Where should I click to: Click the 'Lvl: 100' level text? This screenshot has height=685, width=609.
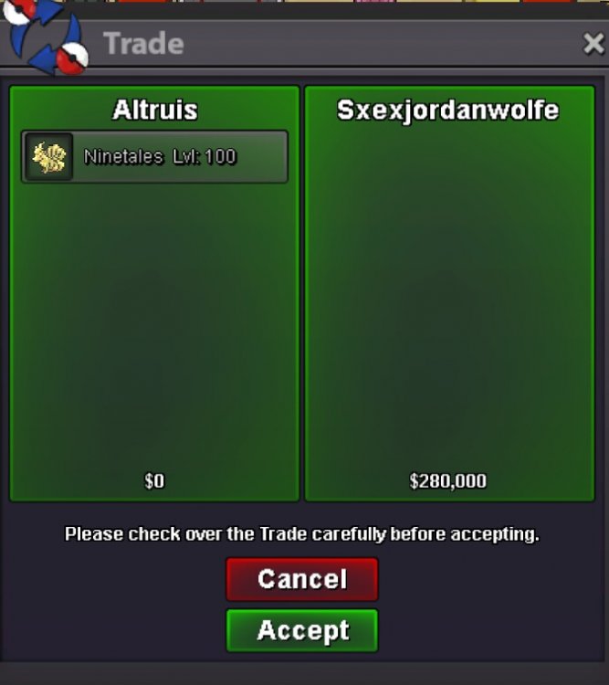[x=205, y=157]
